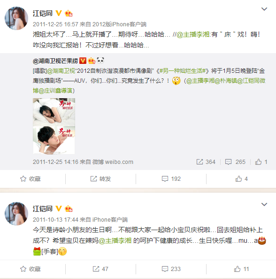Viewport: 276px width, 279px height.
Task: Open the #另一种灿烂生活# hashtag link
Action: (183, 71)
